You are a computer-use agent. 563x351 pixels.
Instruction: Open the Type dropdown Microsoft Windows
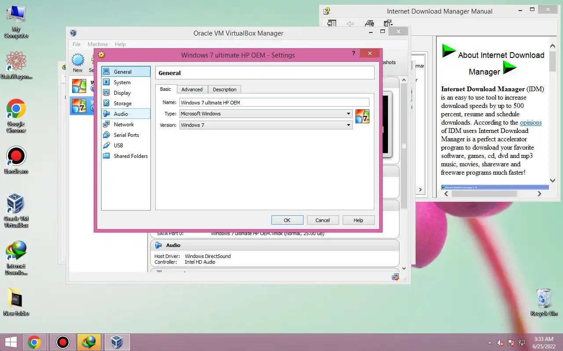tap(266, 114)
